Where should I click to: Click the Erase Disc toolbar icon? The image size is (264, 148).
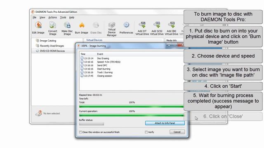[96, 25]
